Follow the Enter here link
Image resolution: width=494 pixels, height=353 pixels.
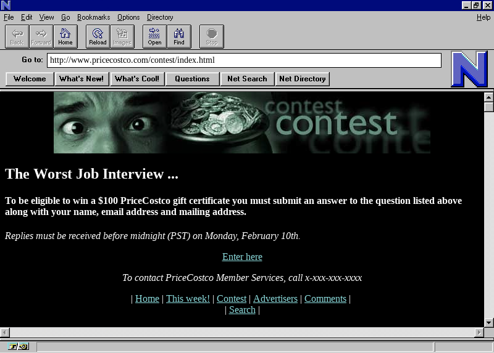pyautogui.click(x=242, y=257)
